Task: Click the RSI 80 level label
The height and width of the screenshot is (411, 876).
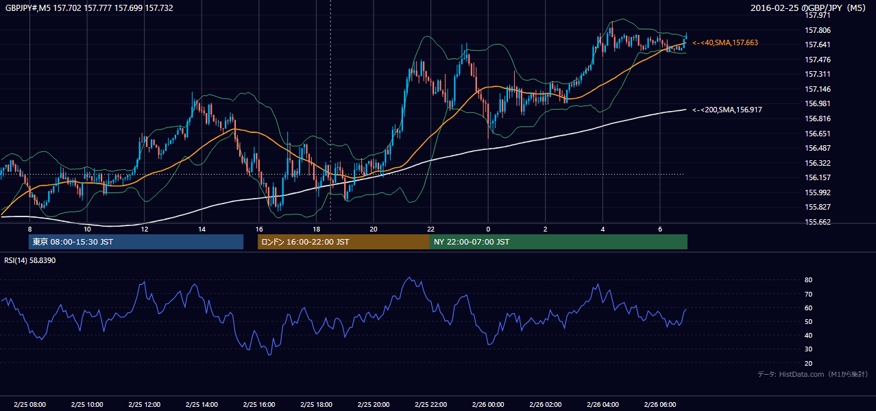Action: point(808,280)
